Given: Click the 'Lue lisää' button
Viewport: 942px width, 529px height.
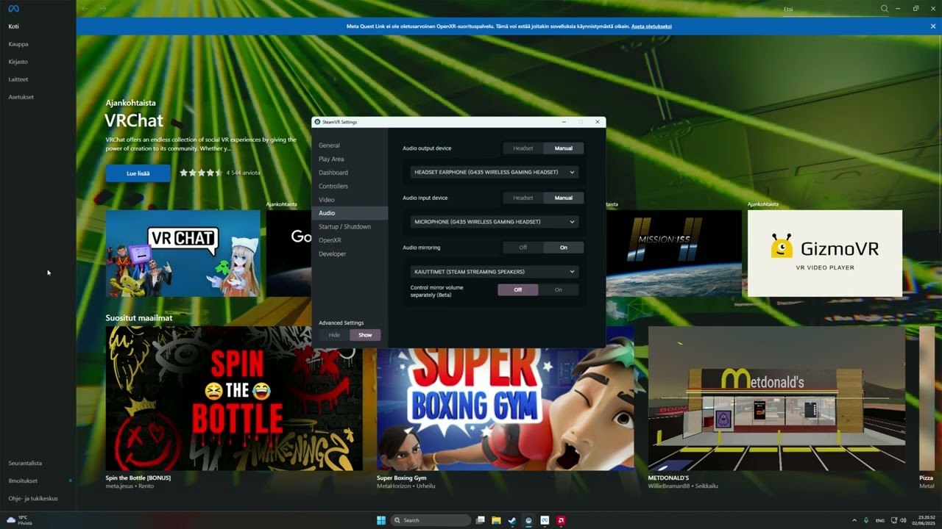Looking at the screenshot, I should coord(138,173).
